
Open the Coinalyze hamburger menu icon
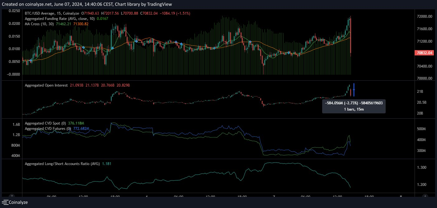click(5, 202)
